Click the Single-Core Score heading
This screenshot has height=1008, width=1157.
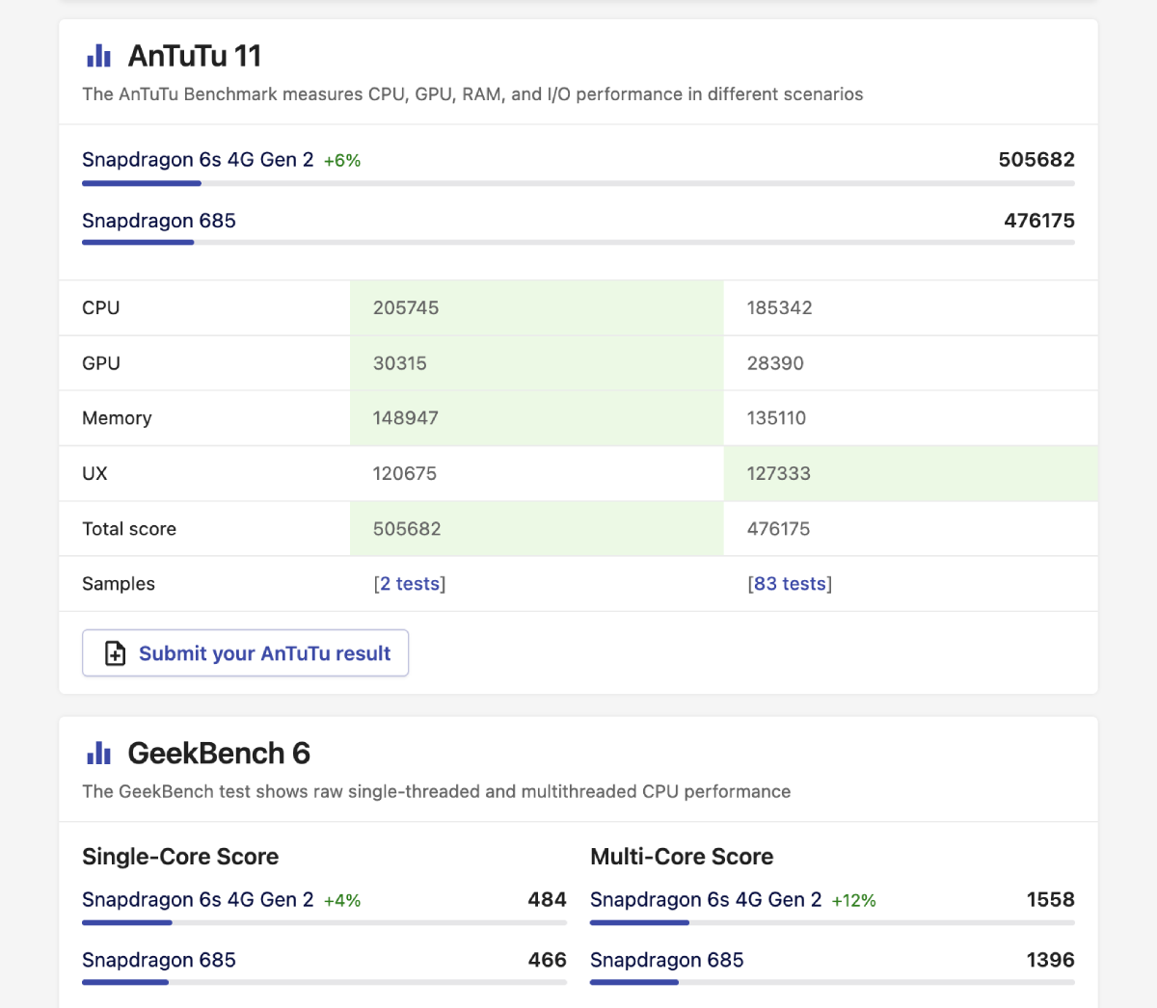[x=180, y=857]
